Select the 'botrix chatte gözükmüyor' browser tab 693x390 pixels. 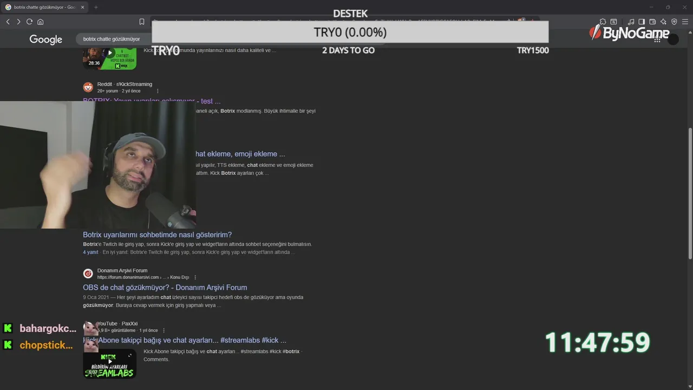point(45,7)
